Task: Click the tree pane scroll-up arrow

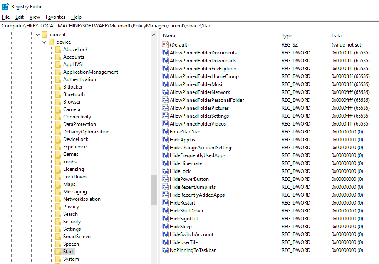Action: (154, 35)
